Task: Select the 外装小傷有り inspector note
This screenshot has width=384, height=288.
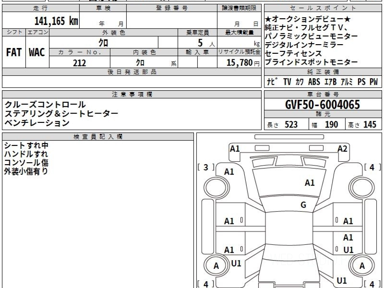Action: pos(26,171)
